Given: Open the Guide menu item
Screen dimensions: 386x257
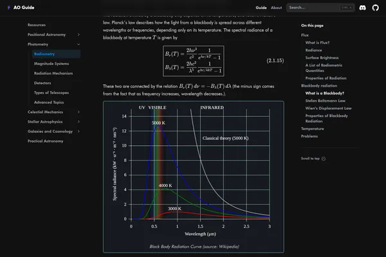Looking at the screenshot, I should pyautogui.click(x=261, y=8).
